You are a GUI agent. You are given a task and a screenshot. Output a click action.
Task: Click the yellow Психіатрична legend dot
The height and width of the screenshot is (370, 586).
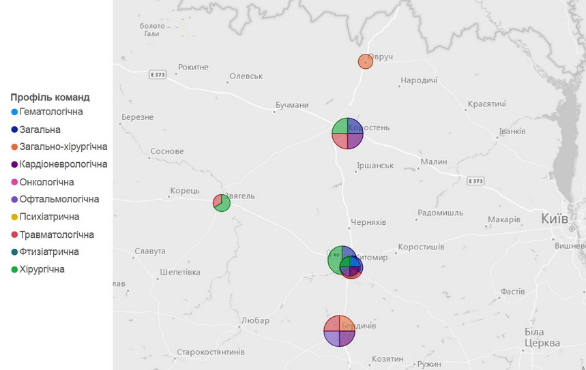(x=14, y=217)
